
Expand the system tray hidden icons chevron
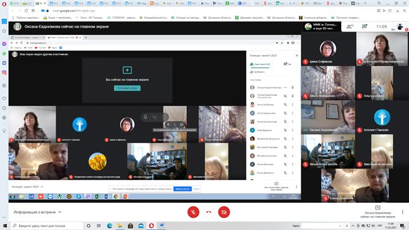pos(353,226)
